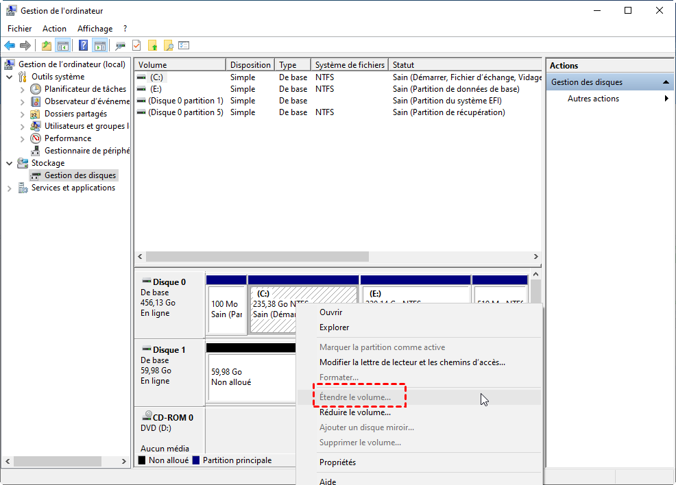Open the Affichage menu
The image size is (676, 485).
pos(95,29)
